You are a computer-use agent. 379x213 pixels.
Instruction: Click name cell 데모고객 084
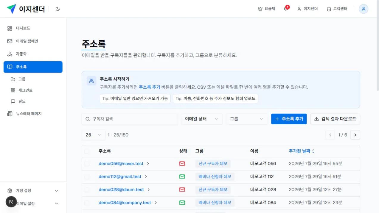tap(263, 203)
